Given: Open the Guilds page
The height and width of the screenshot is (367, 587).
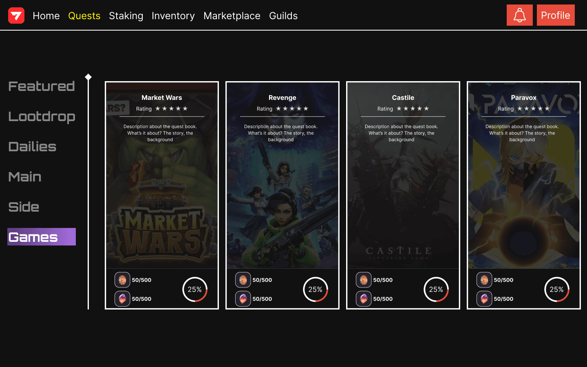Looking at the screenshot, I should click(283, 15).
